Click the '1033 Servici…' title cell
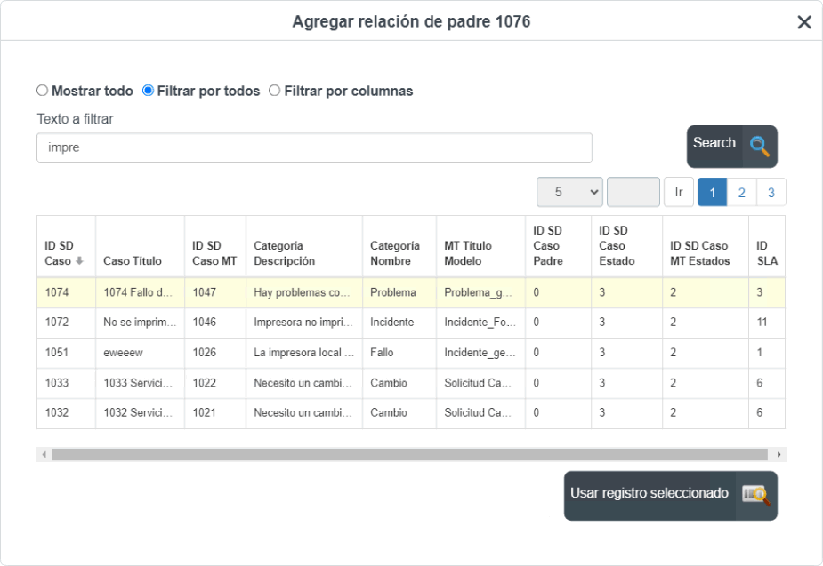This screenshot has width=823, height=566. point(140,383)
